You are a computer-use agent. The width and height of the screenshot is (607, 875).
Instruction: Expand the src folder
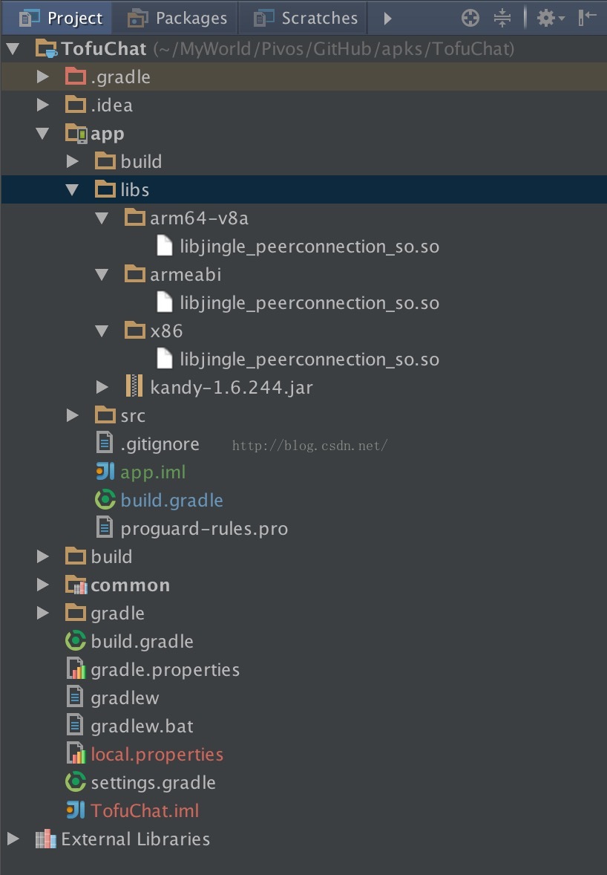pyautogui.click(x=72, y=415)
